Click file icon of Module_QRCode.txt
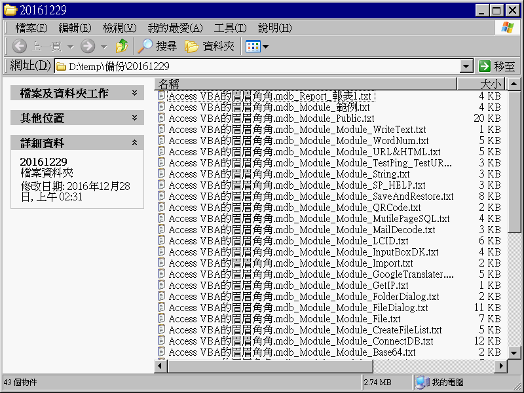 click(161, 208)
